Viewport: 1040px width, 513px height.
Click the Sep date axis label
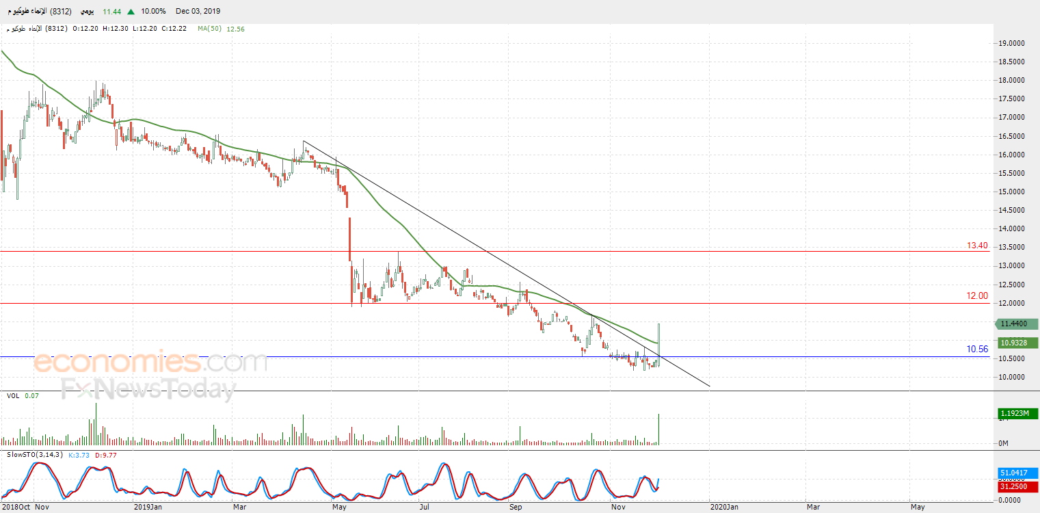point(516,508)
